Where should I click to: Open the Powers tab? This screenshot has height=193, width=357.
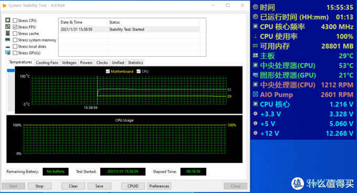86,62
